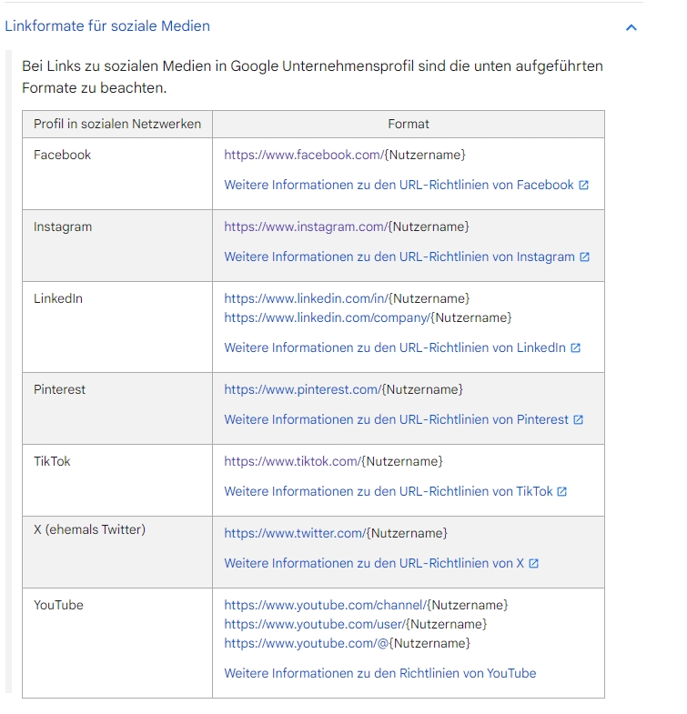Screen dimensions: 687x714
Task: Click intro paragraph 'Bei Links zu sozialen Medien'
Action: [x=312, y=77]
